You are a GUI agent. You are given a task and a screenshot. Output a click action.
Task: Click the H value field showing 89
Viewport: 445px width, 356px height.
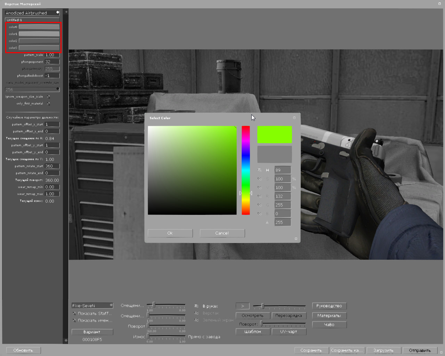(283, 170)
